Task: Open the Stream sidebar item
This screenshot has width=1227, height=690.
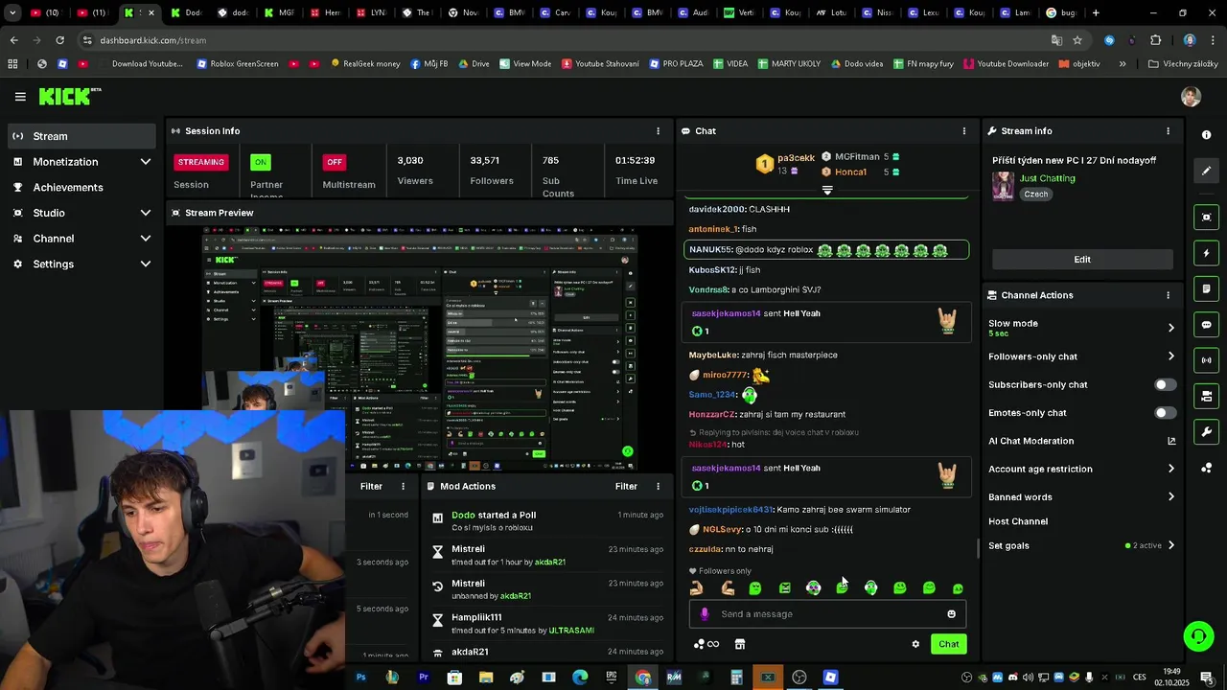Action: coord(81,136)
